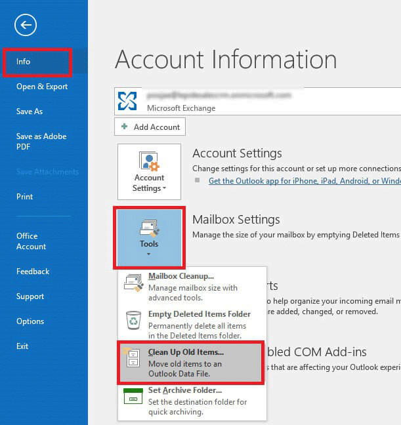The image size is (401, 425).
Task: Open Office Account page
Action: pyautogui.click(x=32, y=241)
